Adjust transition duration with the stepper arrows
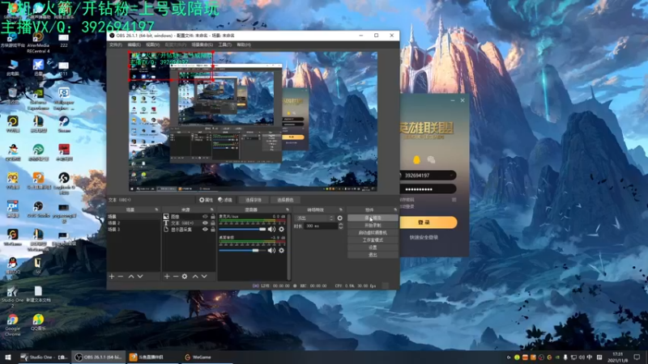The image size is (648, 364). [x=340, y=226]
